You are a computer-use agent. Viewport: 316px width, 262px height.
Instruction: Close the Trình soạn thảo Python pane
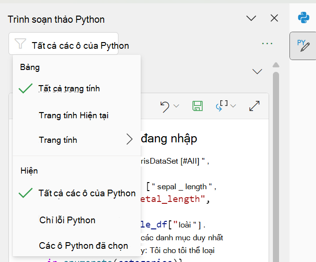point(274,18)
